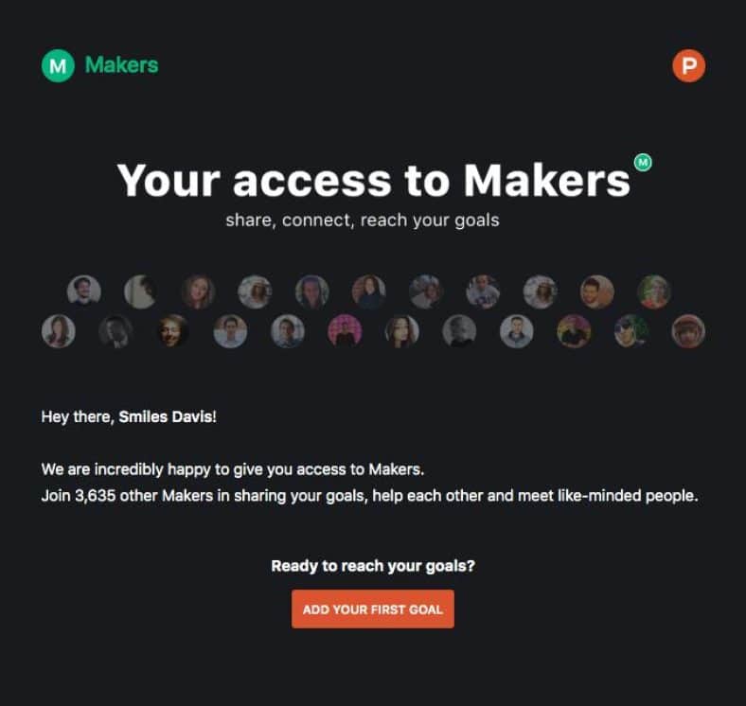Open the avatar with the yellow background

click(574, 330)
